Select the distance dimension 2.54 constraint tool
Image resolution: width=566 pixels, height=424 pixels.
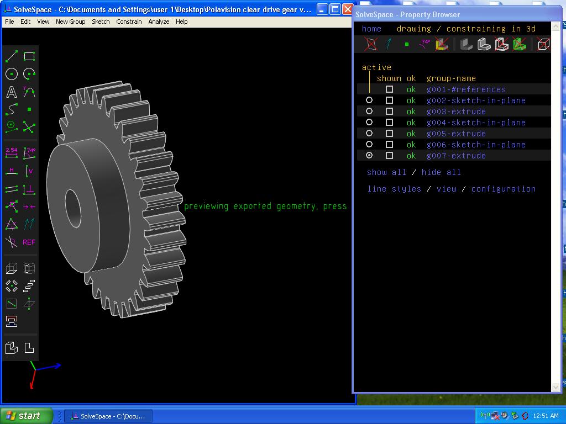tap(11, 152)
